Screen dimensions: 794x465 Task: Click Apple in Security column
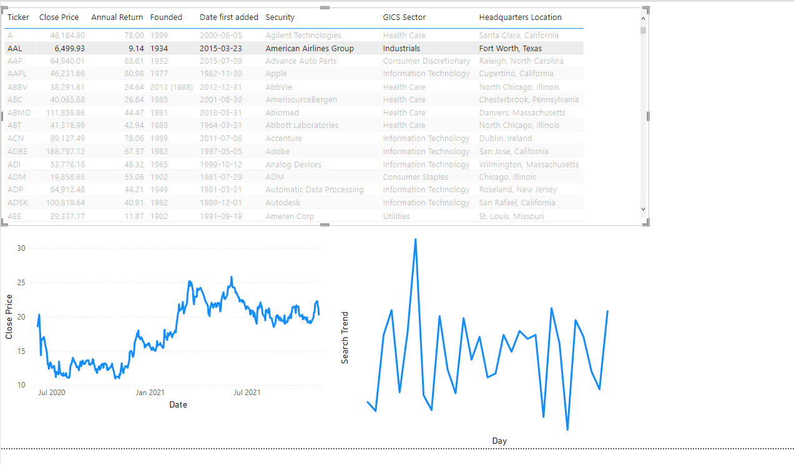[x=276, y=74]
